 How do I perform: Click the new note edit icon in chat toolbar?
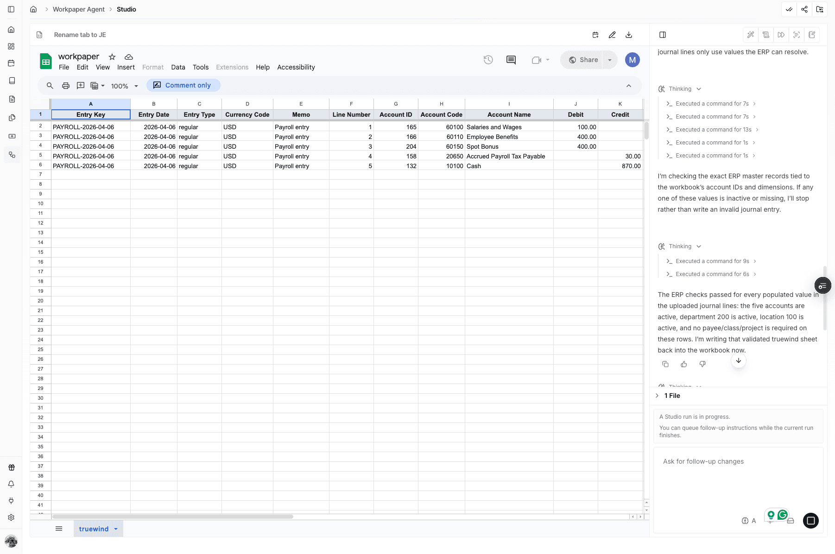pyautogui.click(x=812, y=35)
